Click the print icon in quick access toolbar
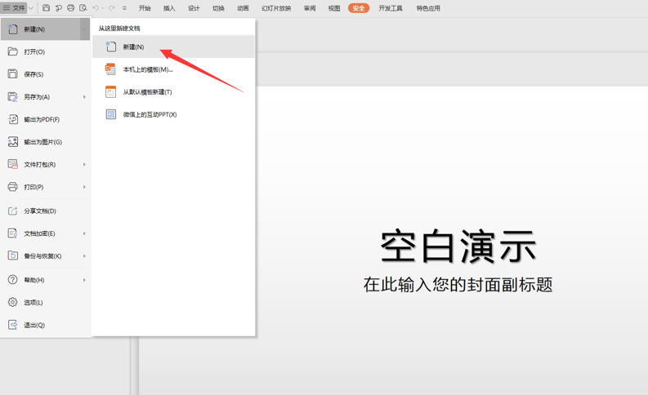Screen dimensions: 648x395 click(x=70, y=8)
